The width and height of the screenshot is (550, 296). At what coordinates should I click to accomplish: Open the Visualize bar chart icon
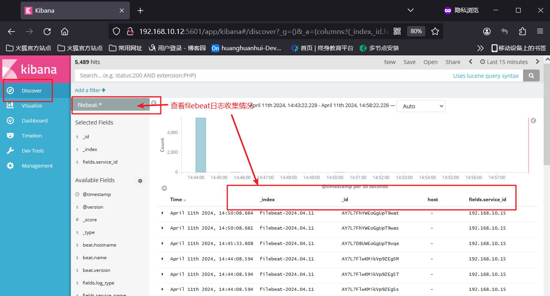(11, 106)
